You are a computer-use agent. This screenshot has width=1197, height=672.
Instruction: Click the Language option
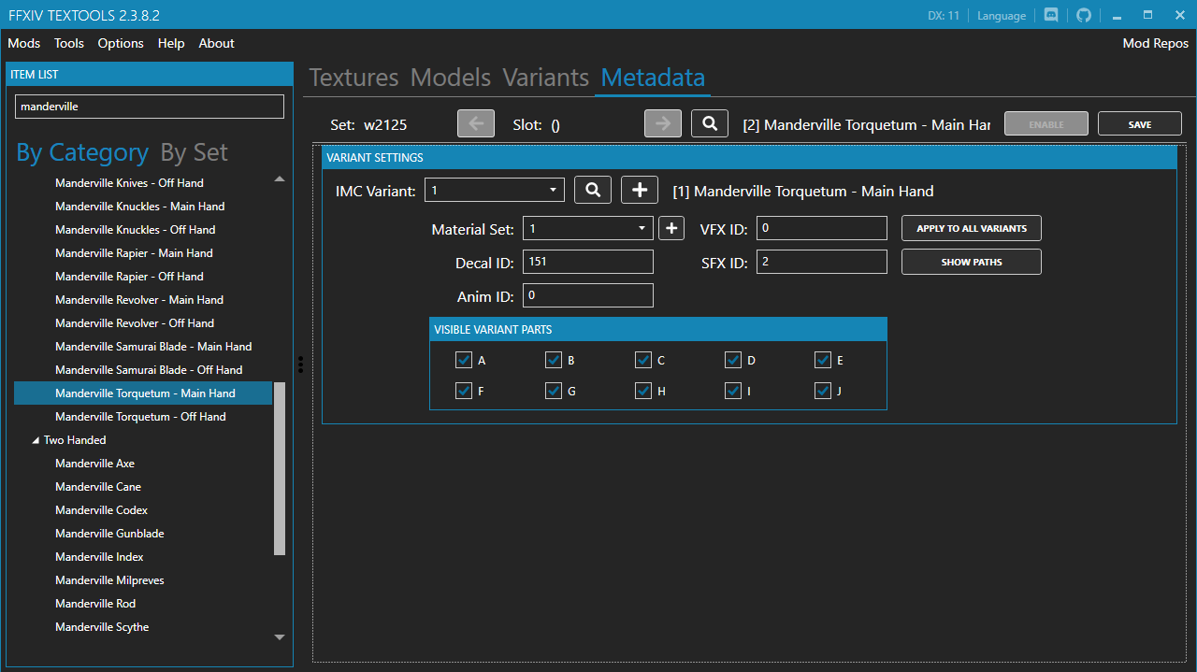(1002, 15)
